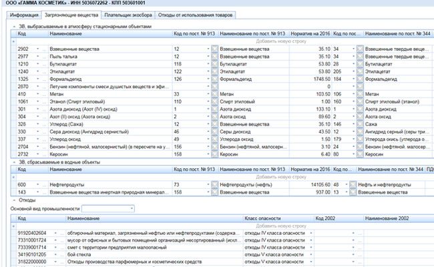Click Добавить новую строку in the water discharges table
Screen dimensions: 434x267
281,177
